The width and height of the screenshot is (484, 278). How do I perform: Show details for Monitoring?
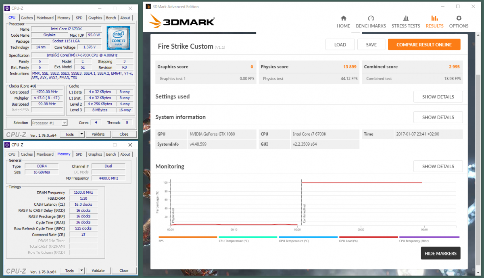click(x=438, y=166)
